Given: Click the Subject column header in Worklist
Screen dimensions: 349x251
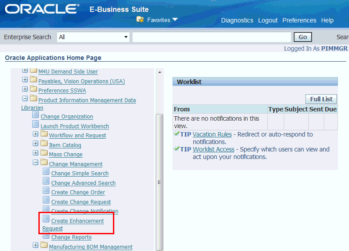Looking at the screenshot, I should pos(296,109).
